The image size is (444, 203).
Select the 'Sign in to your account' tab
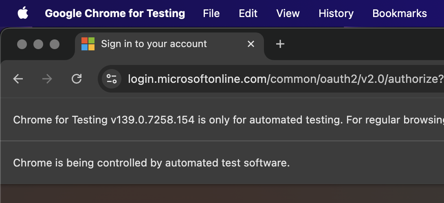(x=155, y=44)
